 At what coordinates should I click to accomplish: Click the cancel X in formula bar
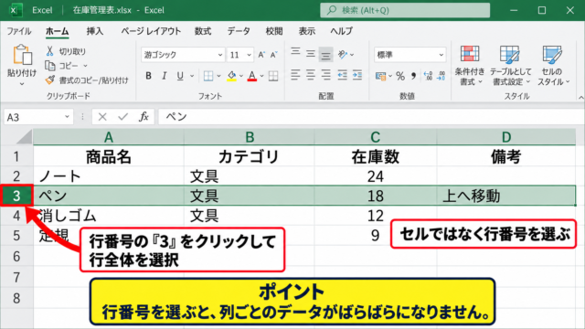tap(102, 117)
